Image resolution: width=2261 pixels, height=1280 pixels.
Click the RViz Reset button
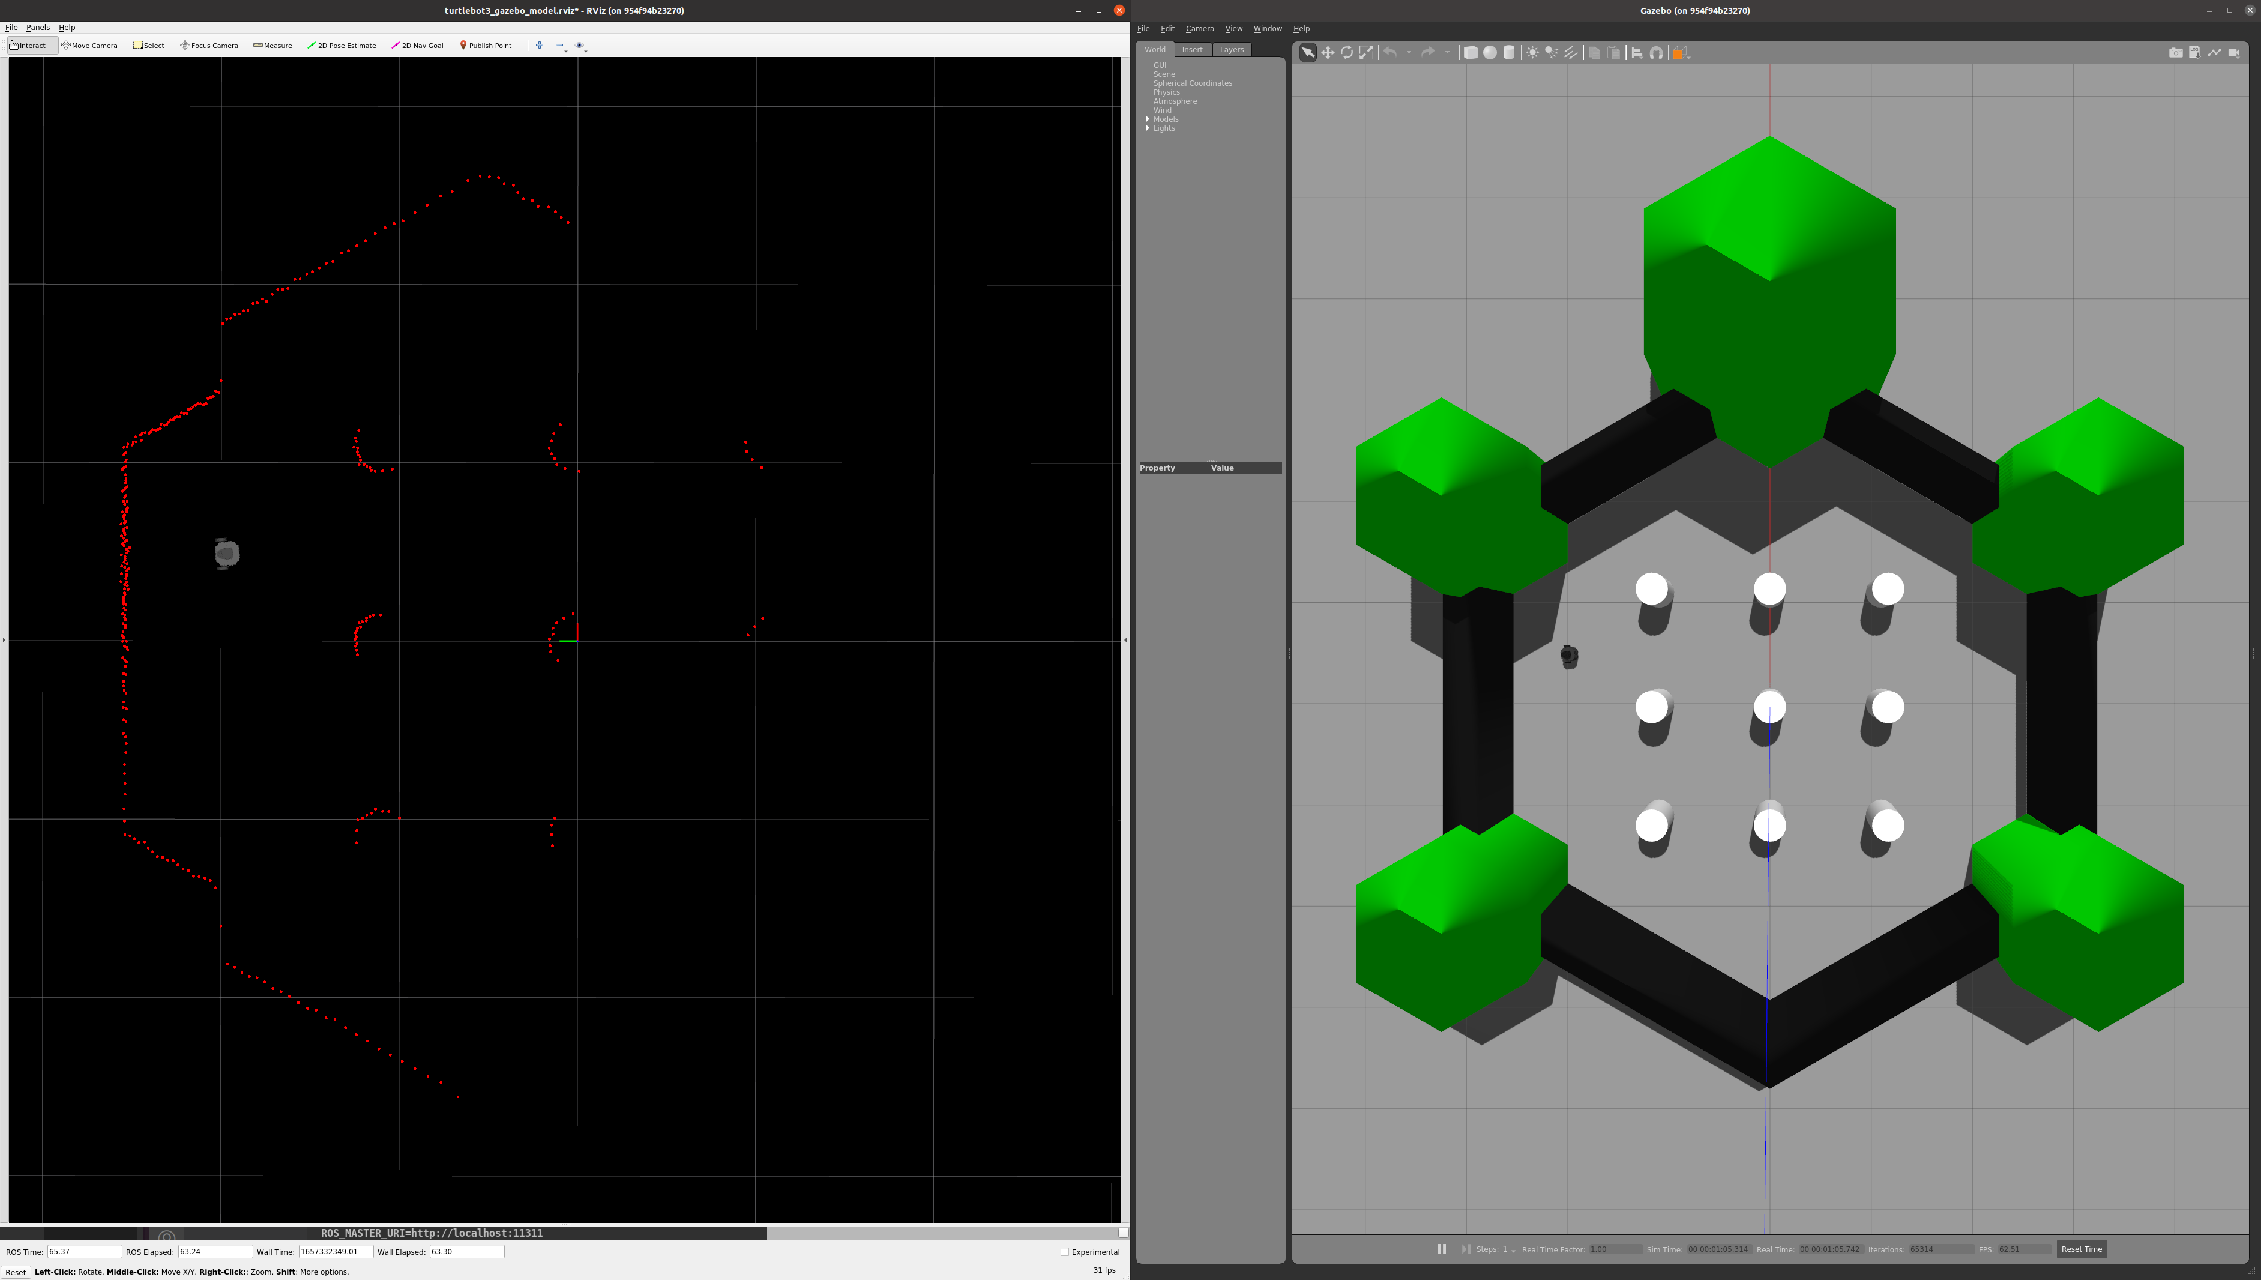[16, 1272]
